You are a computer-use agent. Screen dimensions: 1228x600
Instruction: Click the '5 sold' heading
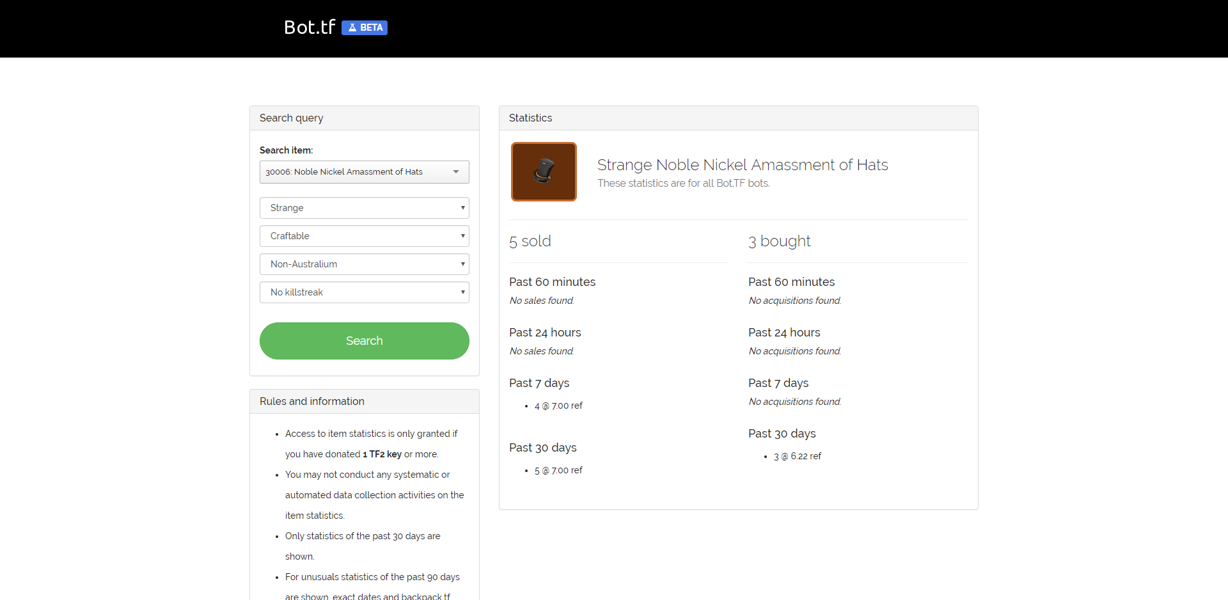coord(530,241)
